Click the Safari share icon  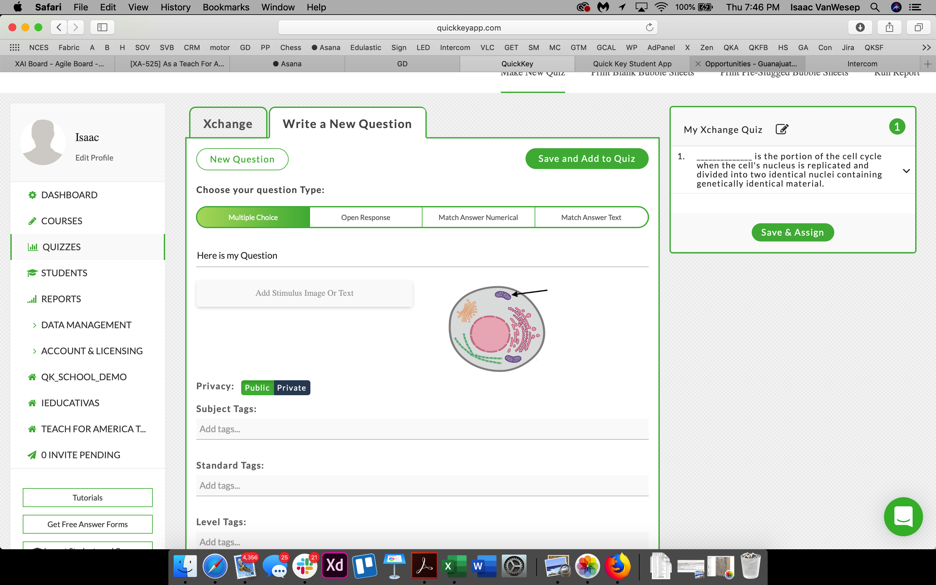tap(889, 28)
